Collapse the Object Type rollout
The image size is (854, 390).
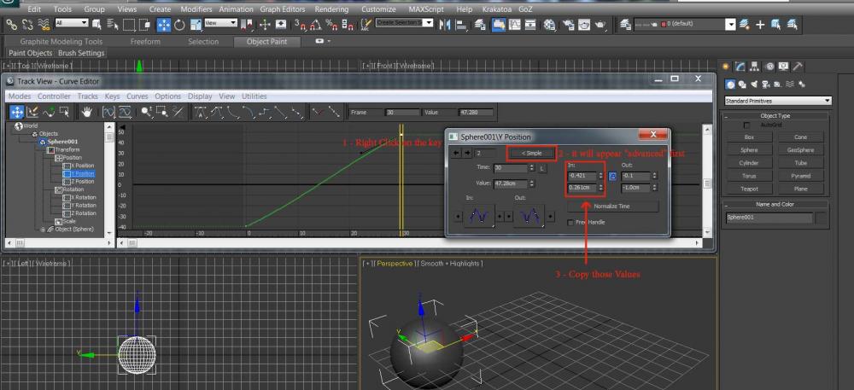[x=775, y=116]
